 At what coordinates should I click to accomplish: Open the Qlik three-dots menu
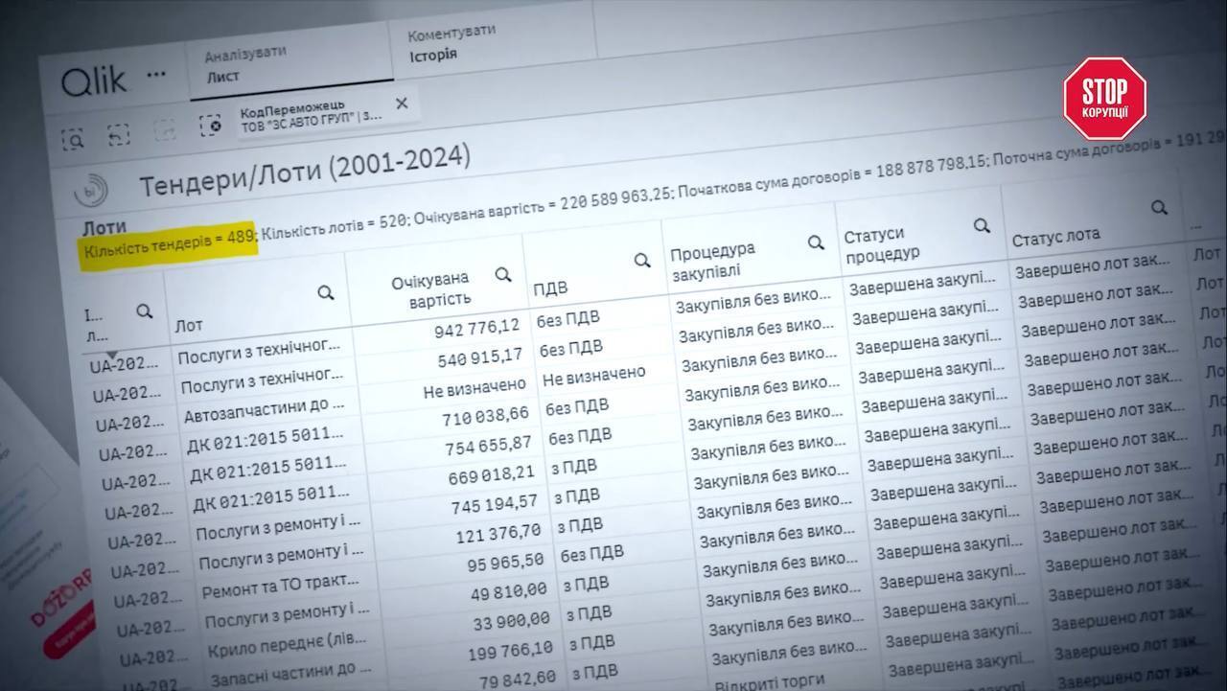[x=156, y=76]
